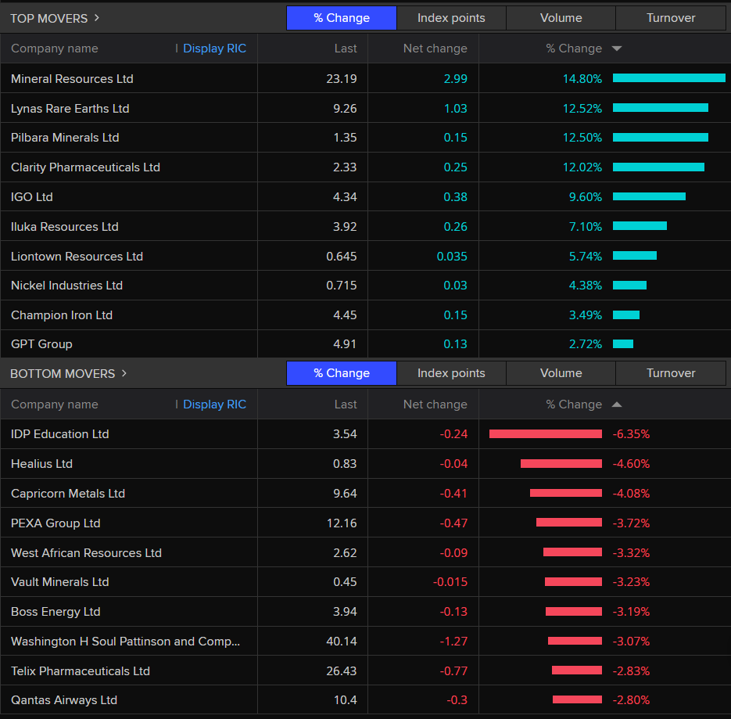Select Liontown Resources Ltd

pos(77,256)
